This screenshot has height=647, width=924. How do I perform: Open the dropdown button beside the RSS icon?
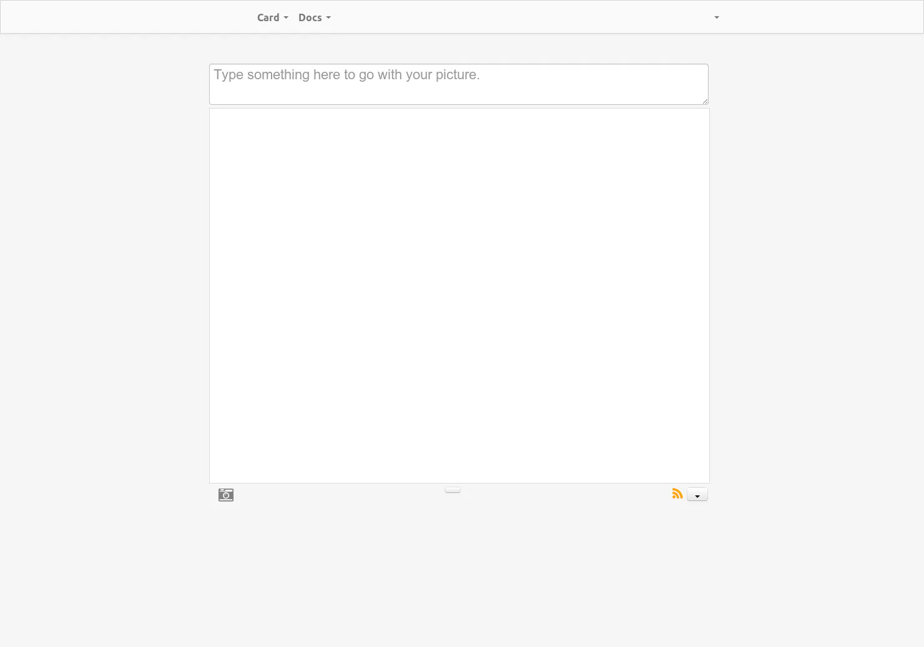coord(697,495)
